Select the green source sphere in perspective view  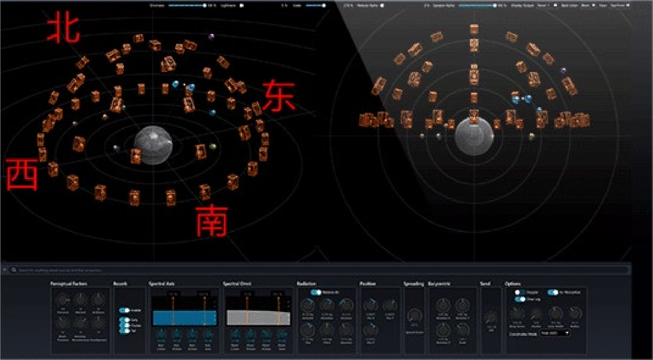pos(213,146)
